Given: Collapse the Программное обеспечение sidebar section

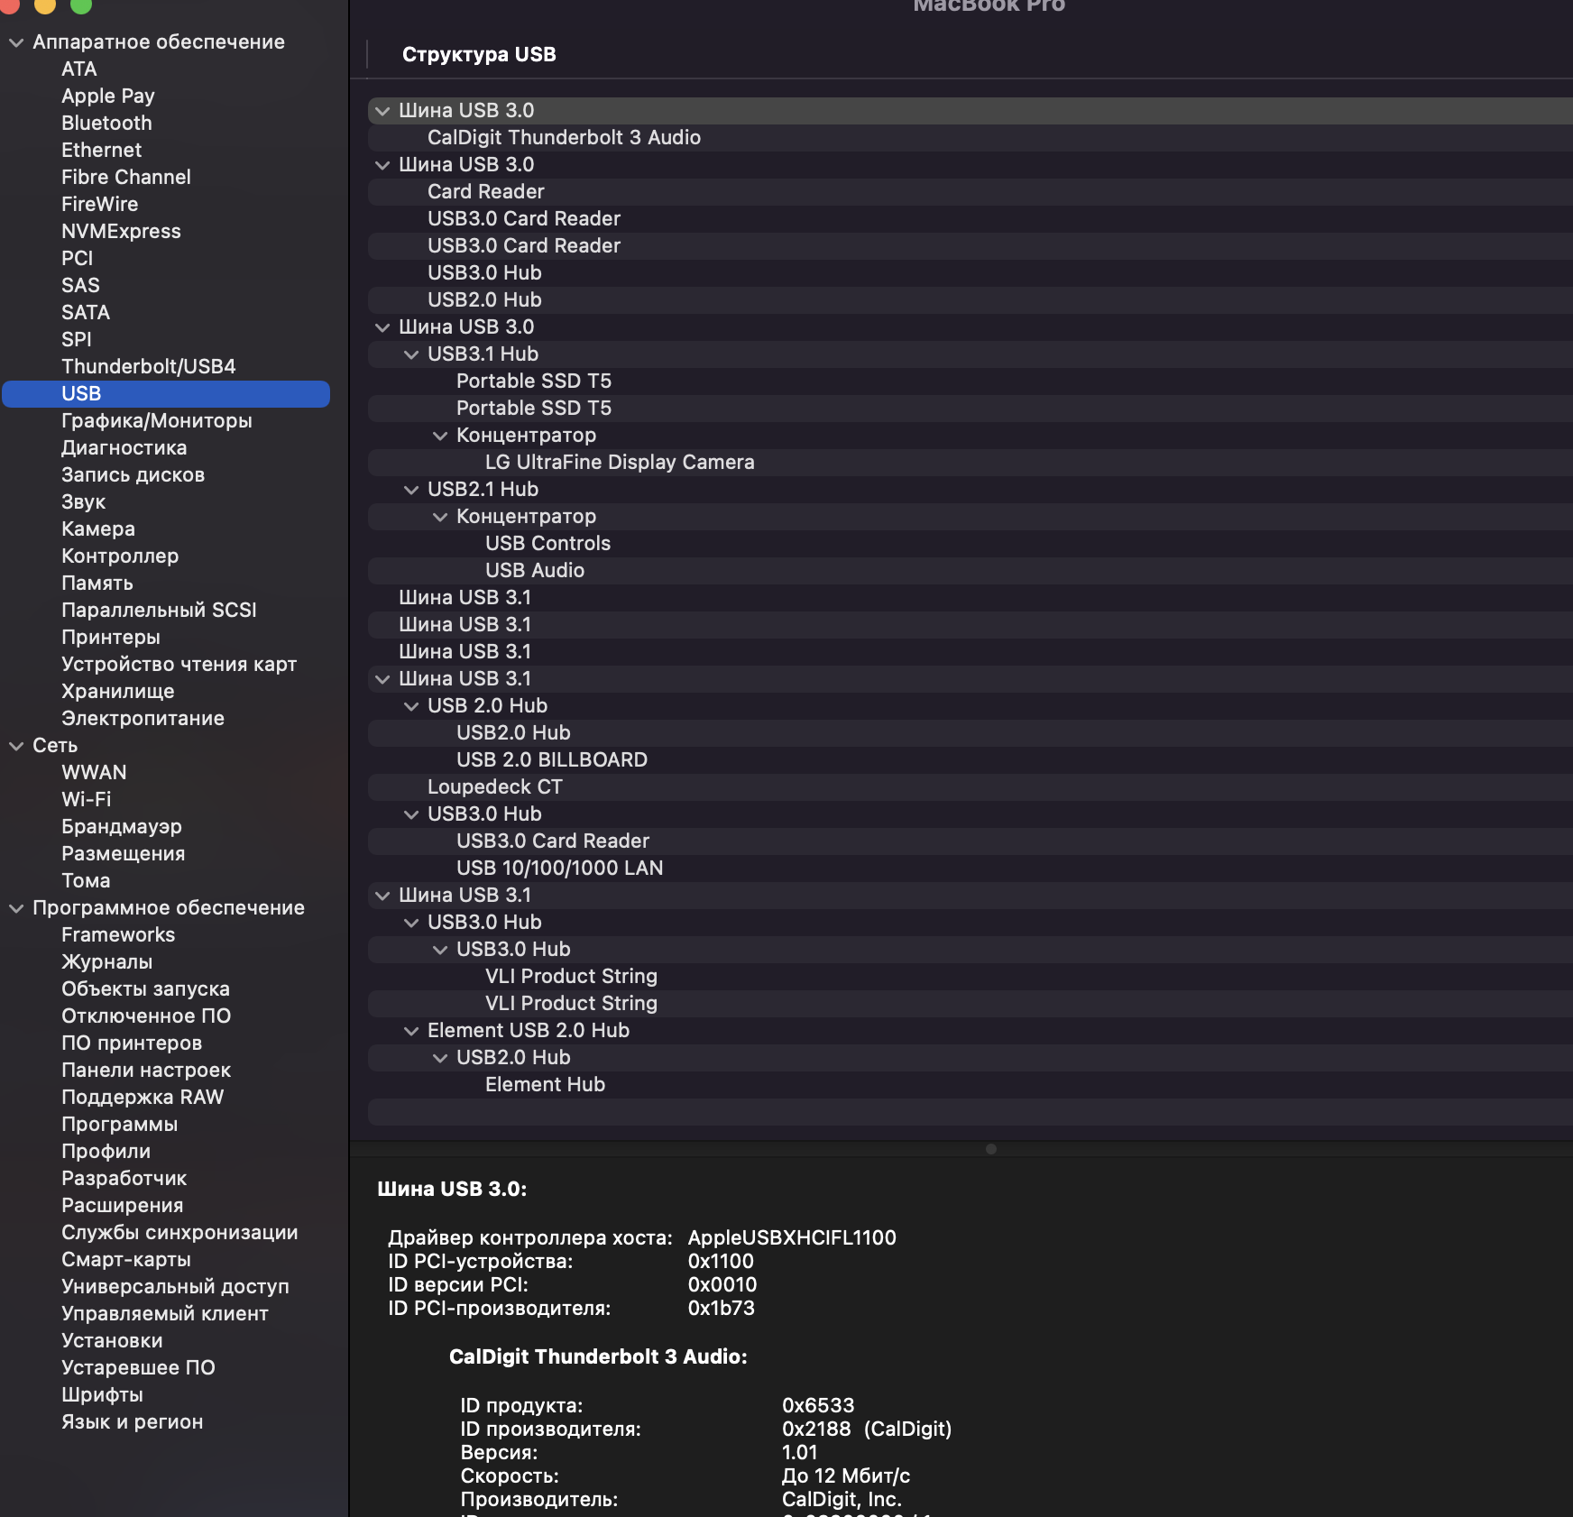Looking at the screenshot, I should pos(16,908).
